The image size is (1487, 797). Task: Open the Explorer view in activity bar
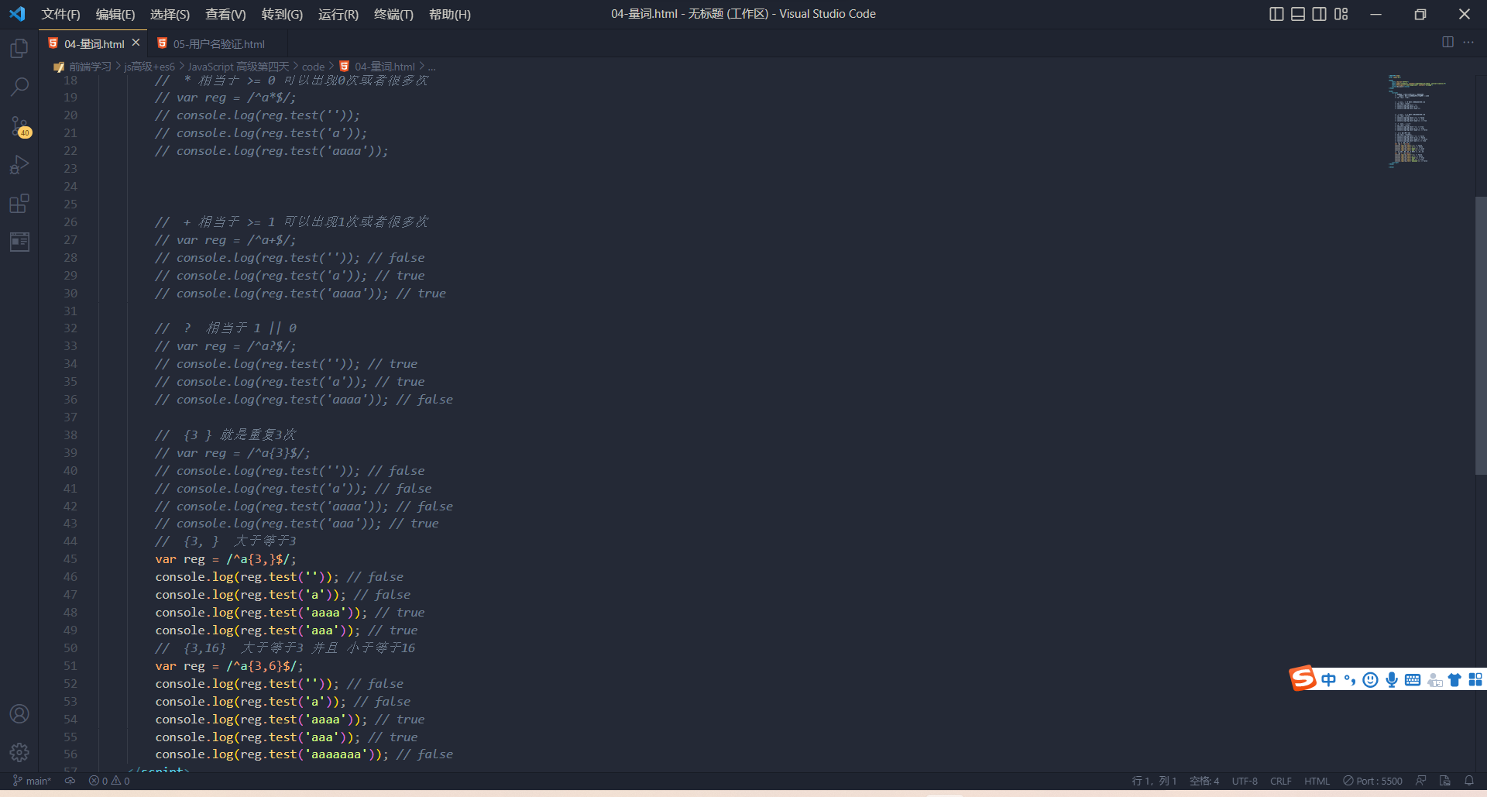click(19, 49)
